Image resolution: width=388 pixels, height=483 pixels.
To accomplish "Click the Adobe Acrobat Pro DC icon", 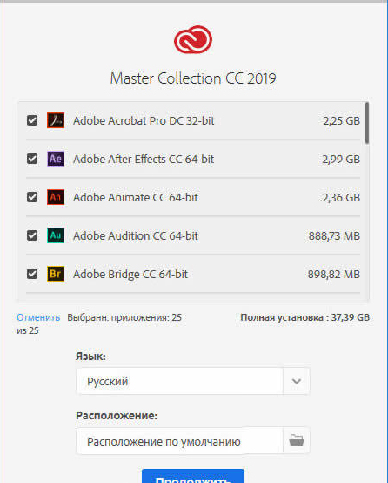I will click(56, 120).
